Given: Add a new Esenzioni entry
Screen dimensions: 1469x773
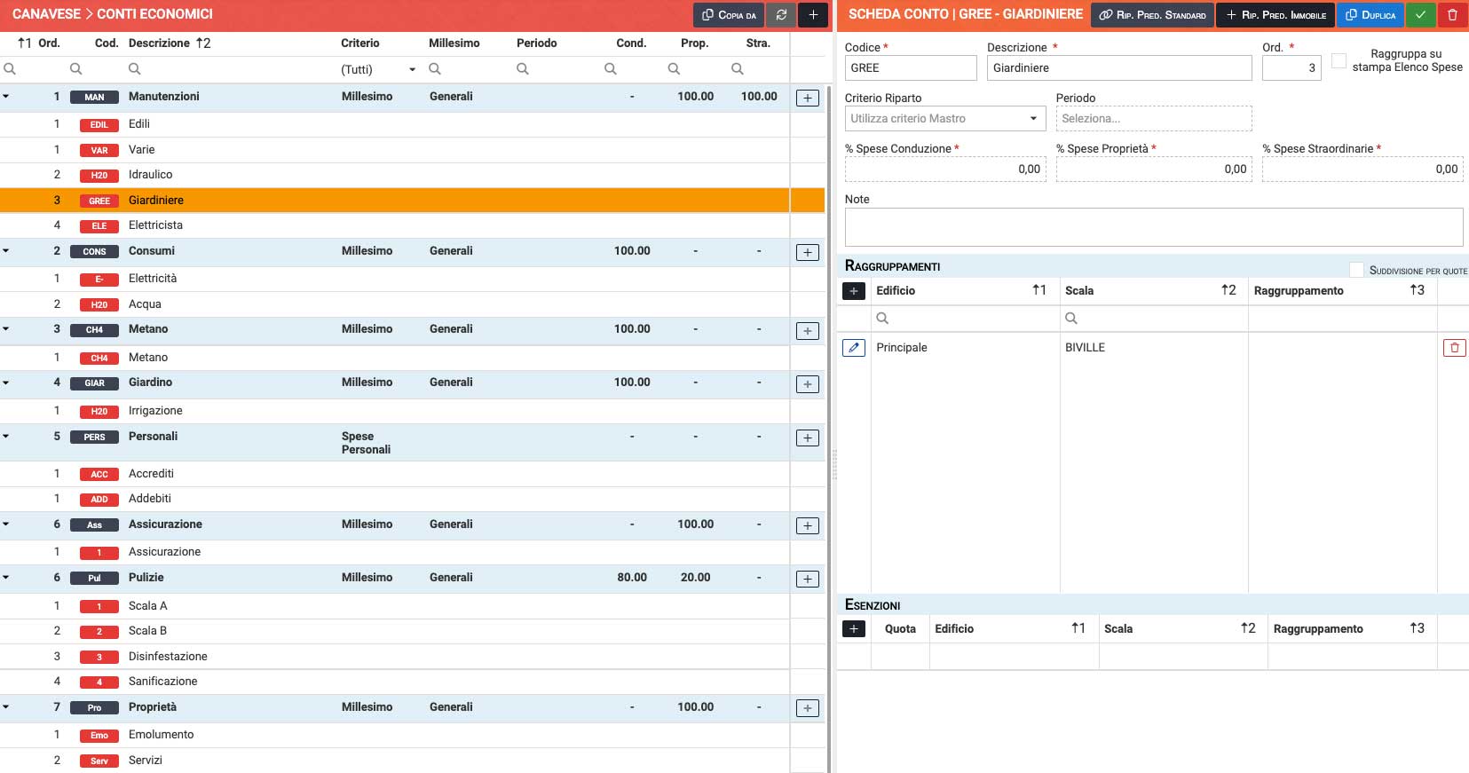Looking at the screenshot, I should click(x=853, y=629).
